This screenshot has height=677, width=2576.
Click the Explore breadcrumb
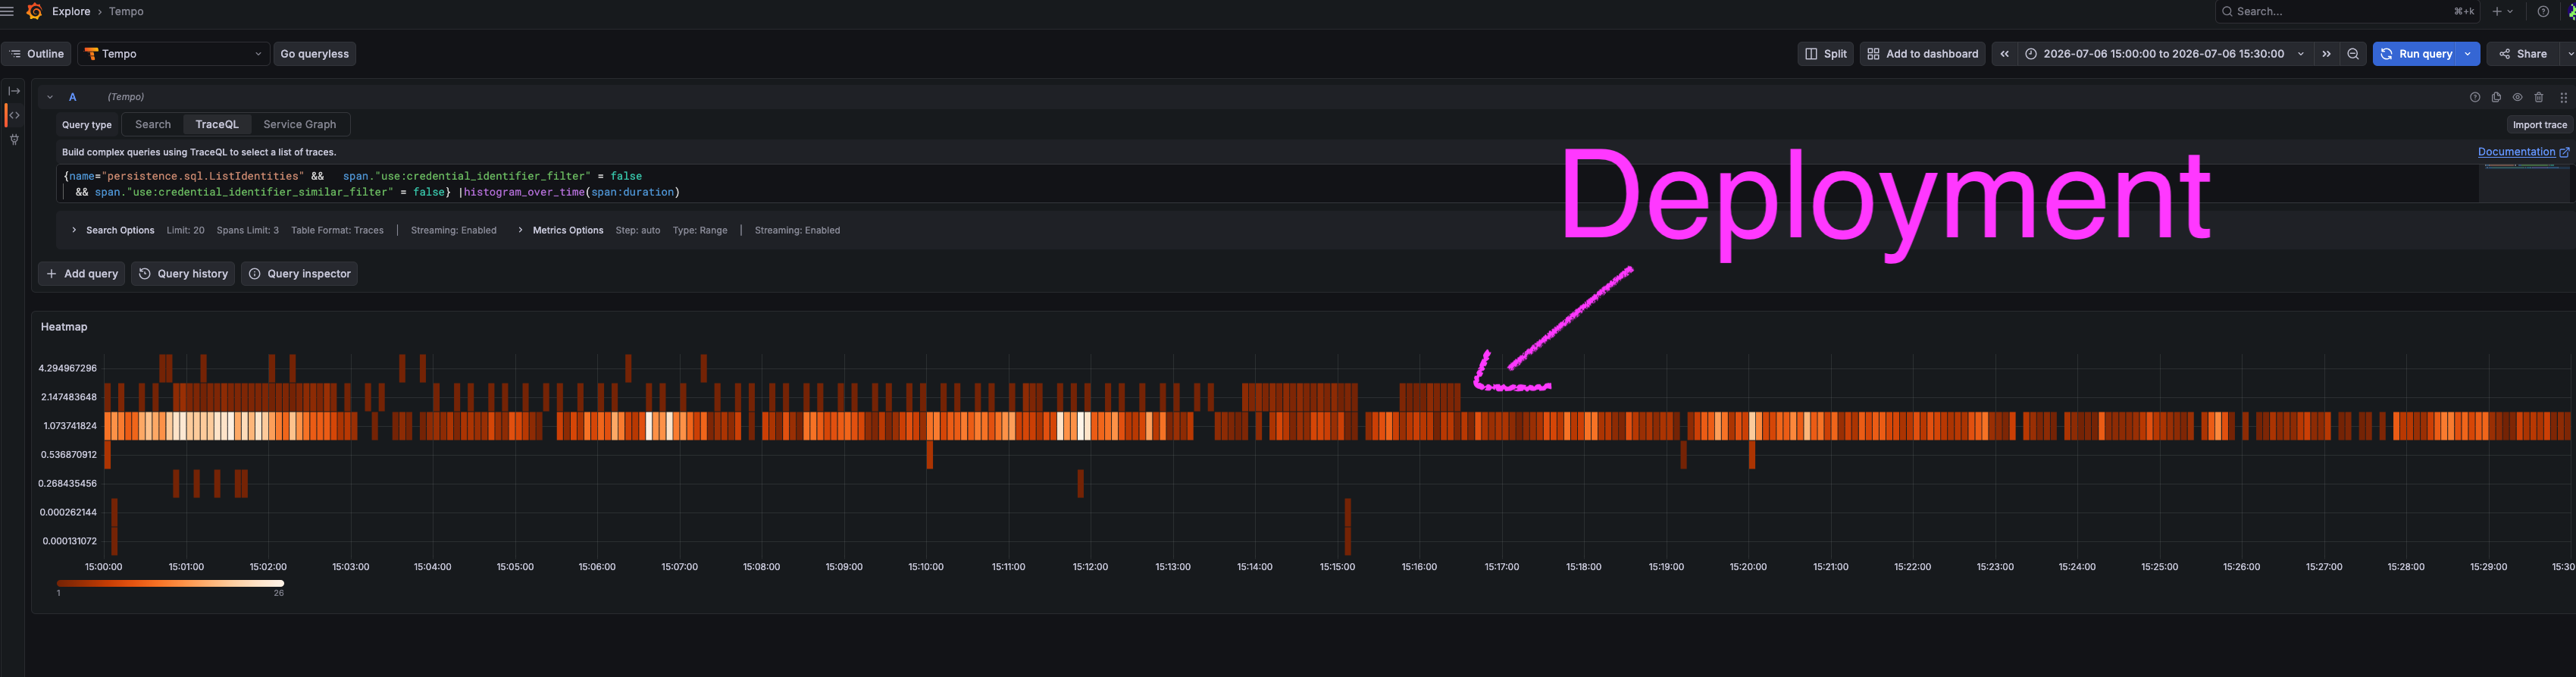(x=71, y=11)
